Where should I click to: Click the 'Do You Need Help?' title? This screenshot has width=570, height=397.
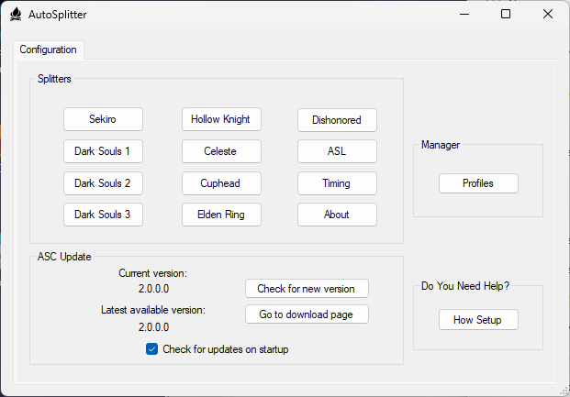point(465,286)
